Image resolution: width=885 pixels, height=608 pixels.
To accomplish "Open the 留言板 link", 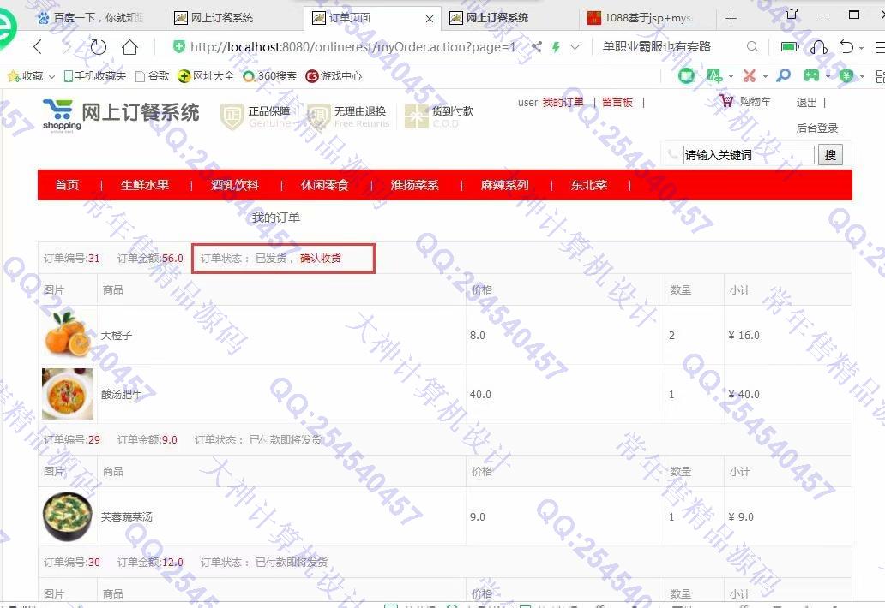I will 617,103.
